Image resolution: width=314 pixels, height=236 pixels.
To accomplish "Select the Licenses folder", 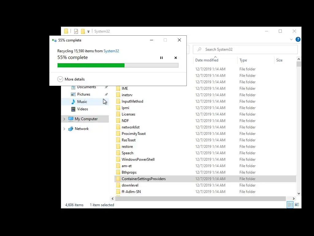I will tap(128, 114).
